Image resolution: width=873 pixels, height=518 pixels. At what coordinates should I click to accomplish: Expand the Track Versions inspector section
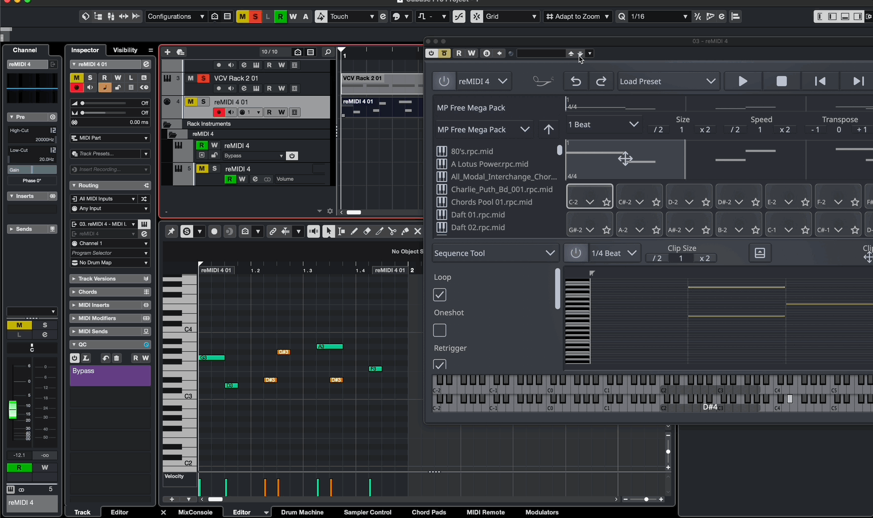[x=110, y=279]
